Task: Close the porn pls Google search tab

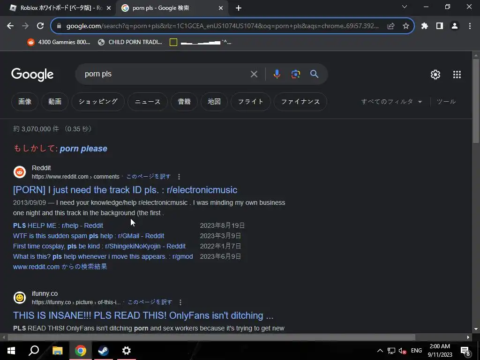Action: click(x=221, y=8)
